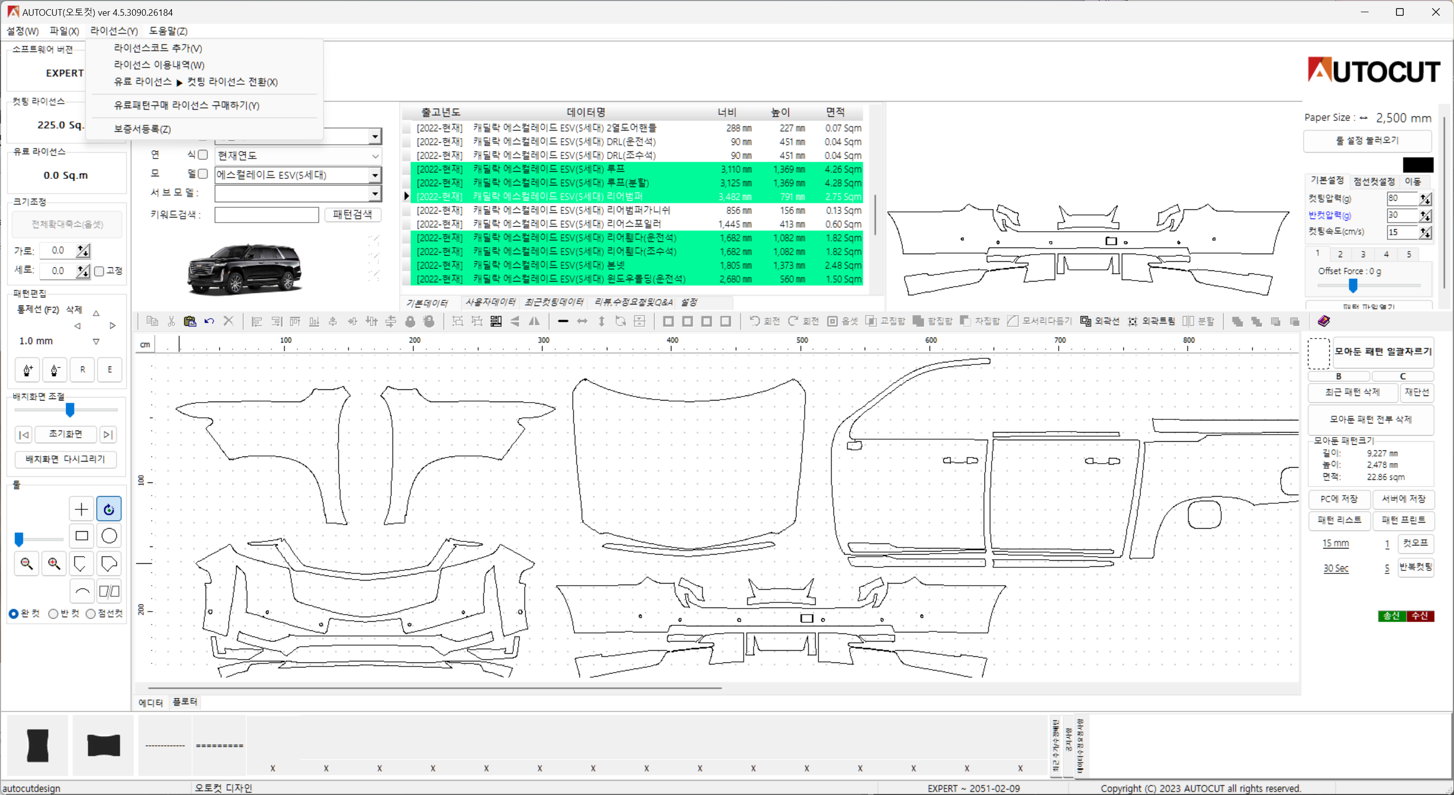Open the 설정(W) menu
Image resolution: width=1454 pixels, height=795 pixels.
coord(22,30)
